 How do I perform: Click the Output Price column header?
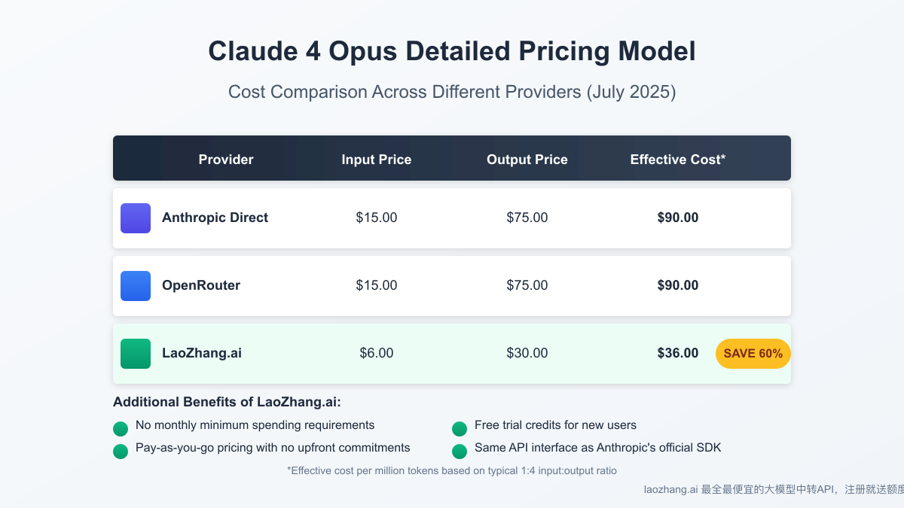[527, 160]
